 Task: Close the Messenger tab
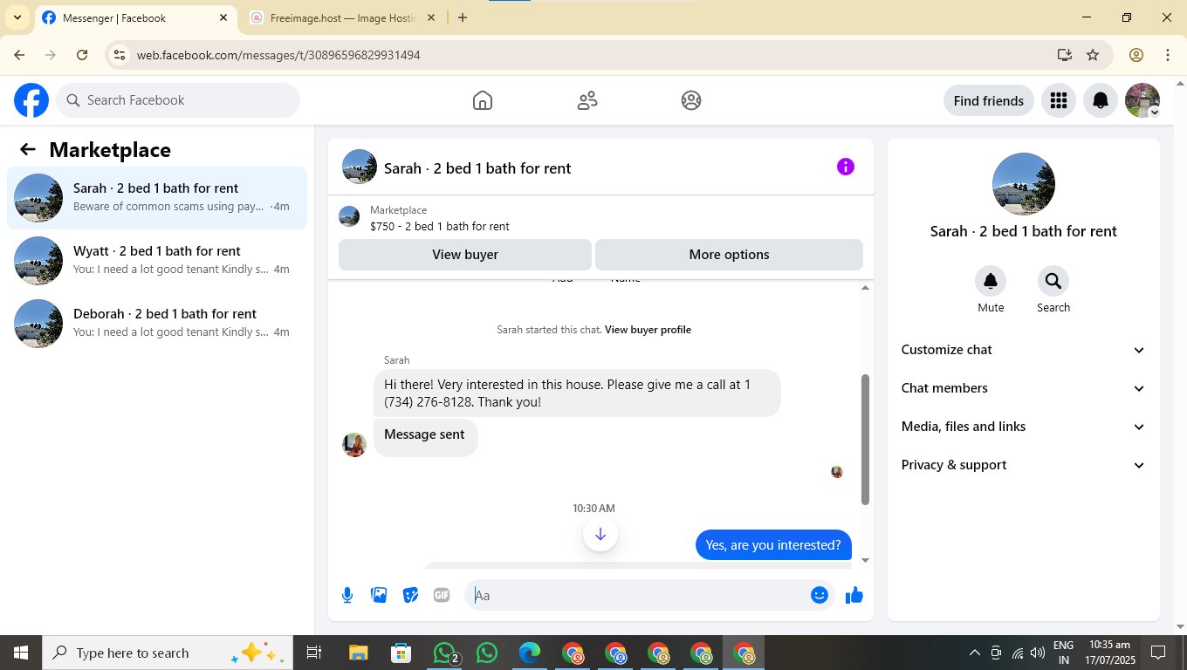click(x=223, y=17)
